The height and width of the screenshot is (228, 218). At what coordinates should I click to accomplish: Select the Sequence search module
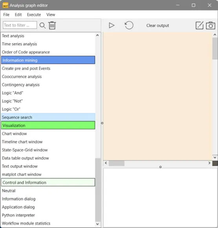pyautogui.click(x=48, y=117)
